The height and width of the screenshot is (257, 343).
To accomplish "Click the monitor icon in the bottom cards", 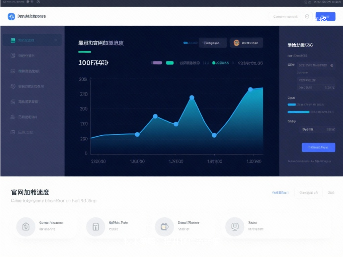I will (234, 227).
